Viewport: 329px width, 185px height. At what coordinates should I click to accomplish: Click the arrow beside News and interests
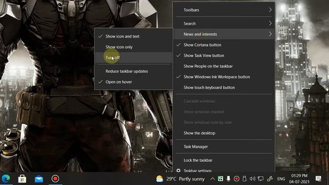[270, 34]
